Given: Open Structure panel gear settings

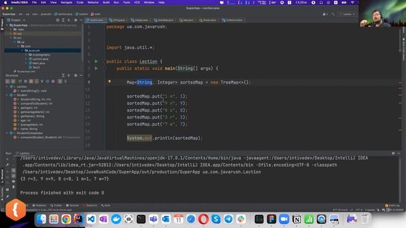Looking at the screenshot, I should coord(75,75).
